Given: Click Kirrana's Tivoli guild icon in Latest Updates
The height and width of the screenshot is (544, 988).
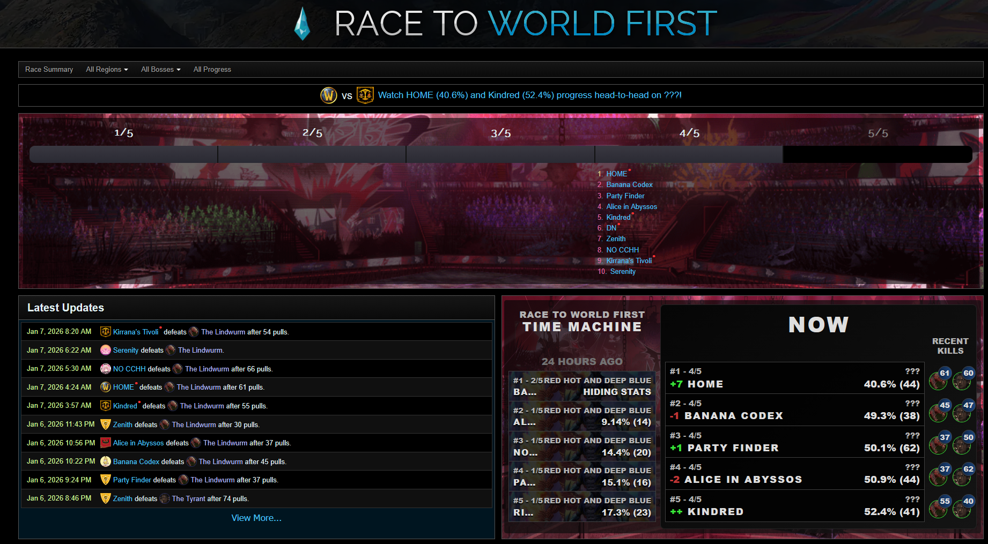Looking at the screenshot, I should tap(106, 332).
